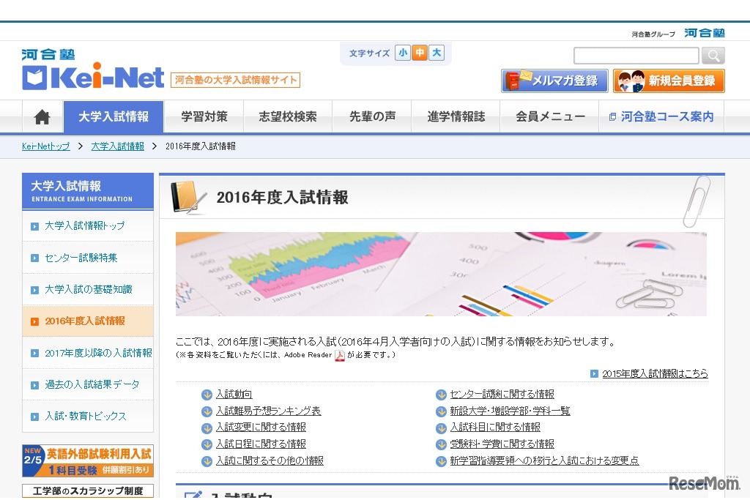Open the 大学入試情報 navigation tab

(x=114, y=116)
